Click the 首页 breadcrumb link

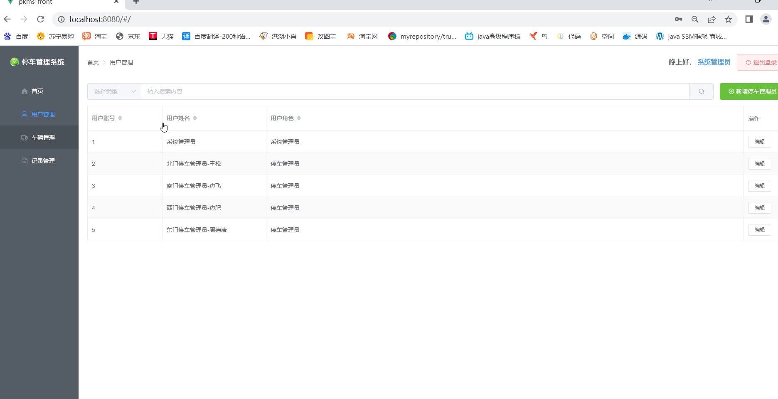point(93,62)
